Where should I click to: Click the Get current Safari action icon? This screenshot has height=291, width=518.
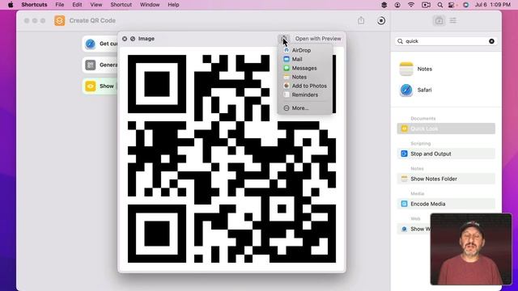90,44
